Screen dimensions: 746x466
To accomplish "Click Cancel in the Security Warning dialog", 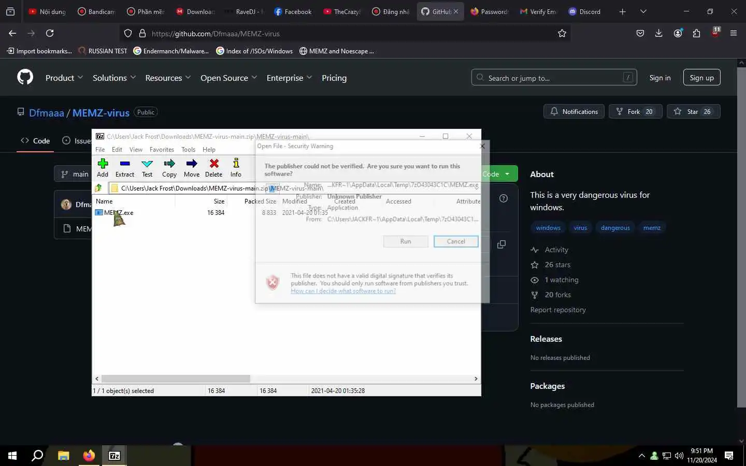I will (x=456, y=241).
